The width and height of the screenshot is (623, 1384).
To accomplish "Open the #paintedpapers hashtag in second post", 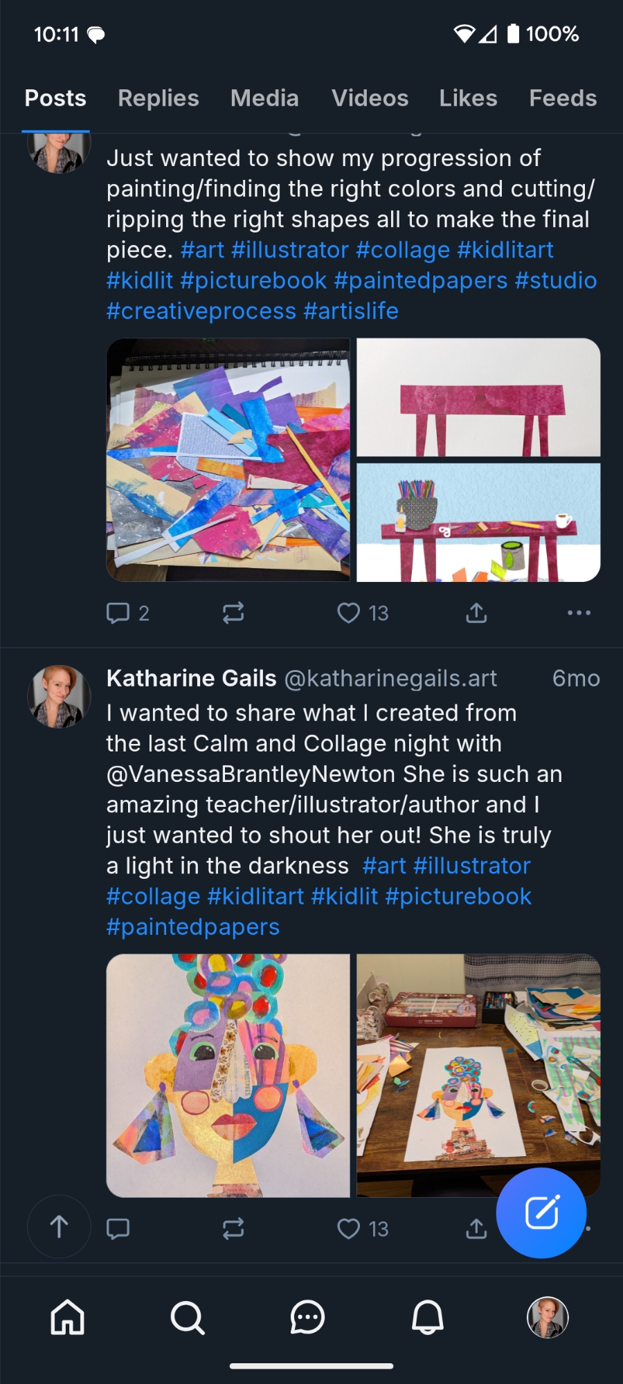I will [193, 927].
